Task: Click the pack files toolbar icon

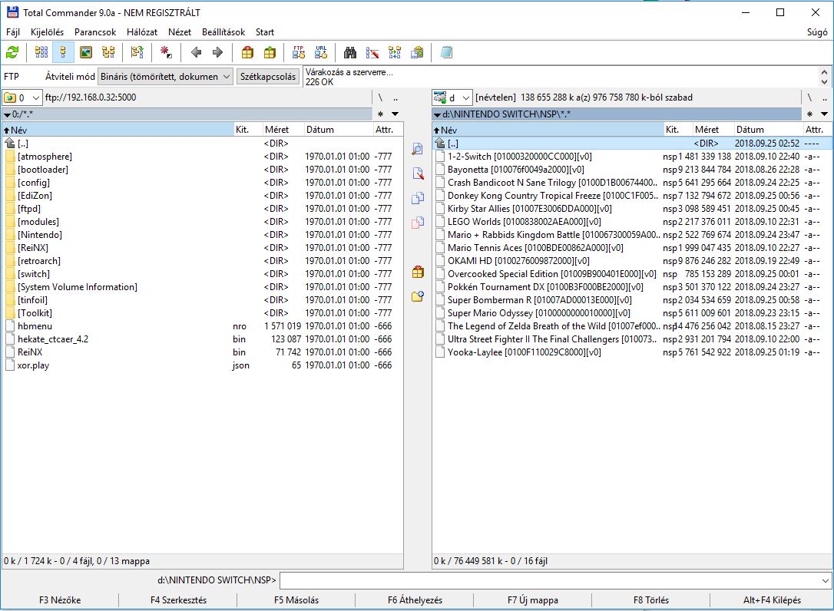Action: pos(247,52)
